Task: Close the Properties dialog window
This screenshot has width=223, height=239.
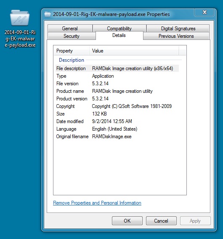Action: click(204, 12)
